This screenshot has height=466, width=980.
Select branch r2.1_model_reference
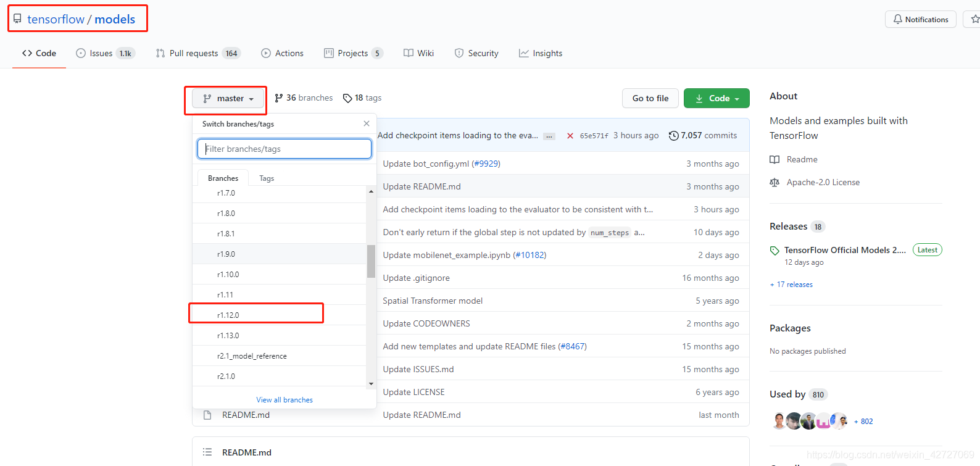tap(280, 356)
